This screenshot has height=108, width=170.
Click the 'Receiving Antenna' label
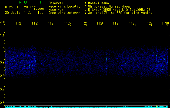click(65, 13)
